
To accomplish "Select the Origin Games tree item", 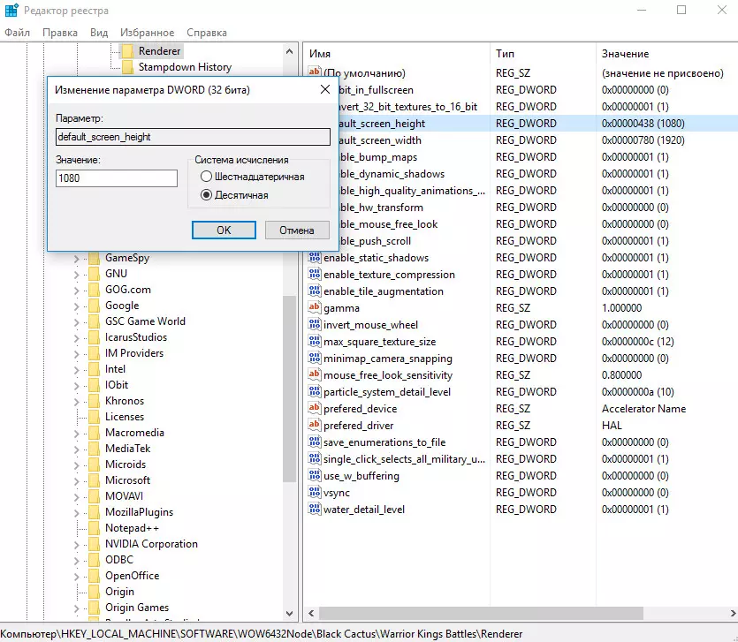I will point(136,608).
